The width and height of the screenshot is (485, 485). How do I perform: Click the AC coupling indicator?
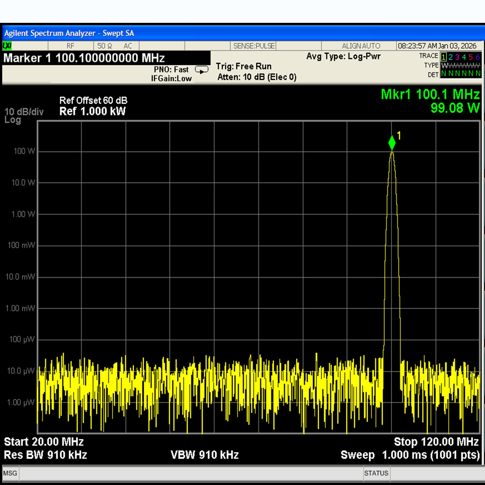128,46
